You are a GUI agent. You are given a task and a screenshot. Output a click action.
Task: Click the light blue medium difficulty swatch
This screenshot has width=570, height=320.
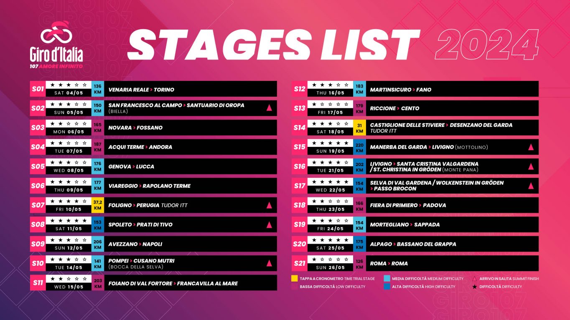tap(387, 279)
